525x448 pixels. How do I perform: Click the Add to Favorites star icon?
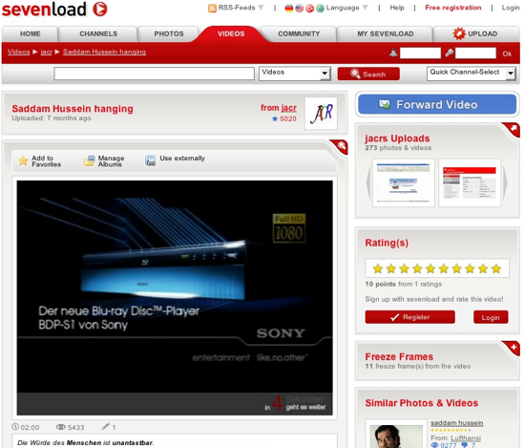[x=23, y=160]
